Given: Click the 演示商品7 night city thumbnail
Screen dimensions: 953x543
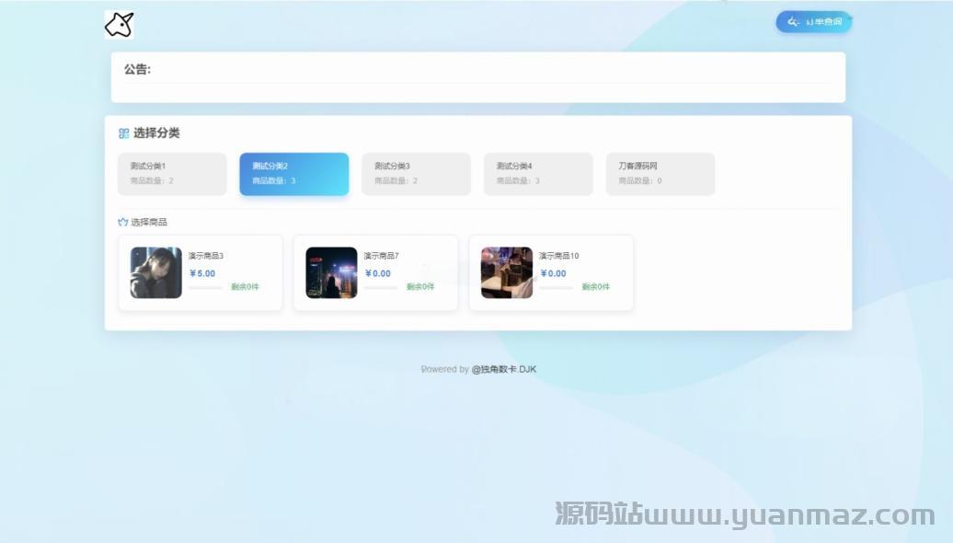Looking at the screenshot, I should coord(331,272).
